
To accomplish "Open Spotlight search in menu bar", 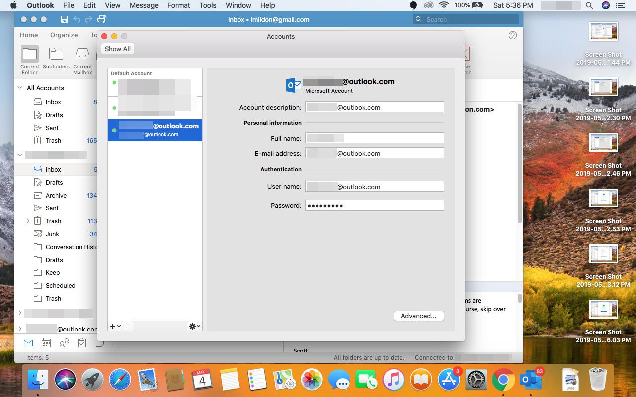I will [589, 5].
